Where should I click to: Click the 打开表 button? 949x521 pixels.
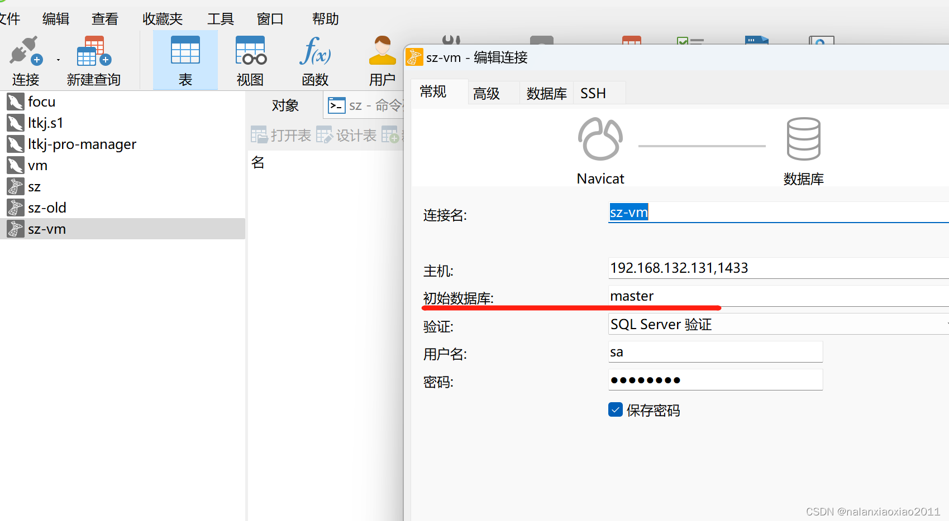click(281, 135)
